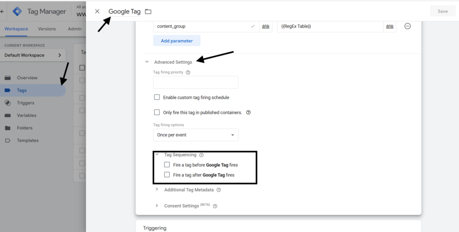Click the Templates sidebar icon
Image resolution: width=459 pixels, height=232 pixels.
[8, 140]
